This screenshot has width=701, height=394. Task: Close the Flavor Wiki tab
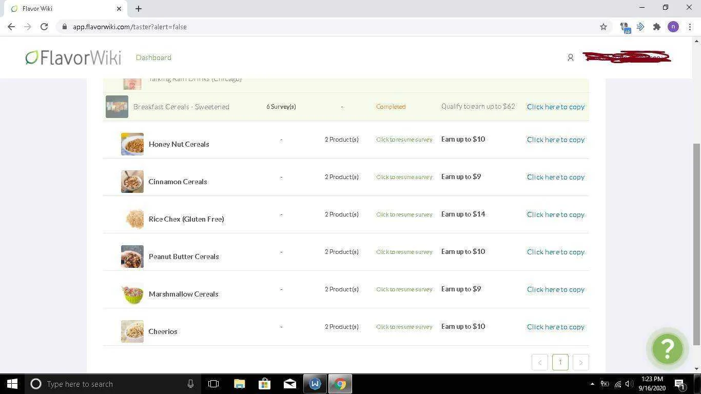119,9
